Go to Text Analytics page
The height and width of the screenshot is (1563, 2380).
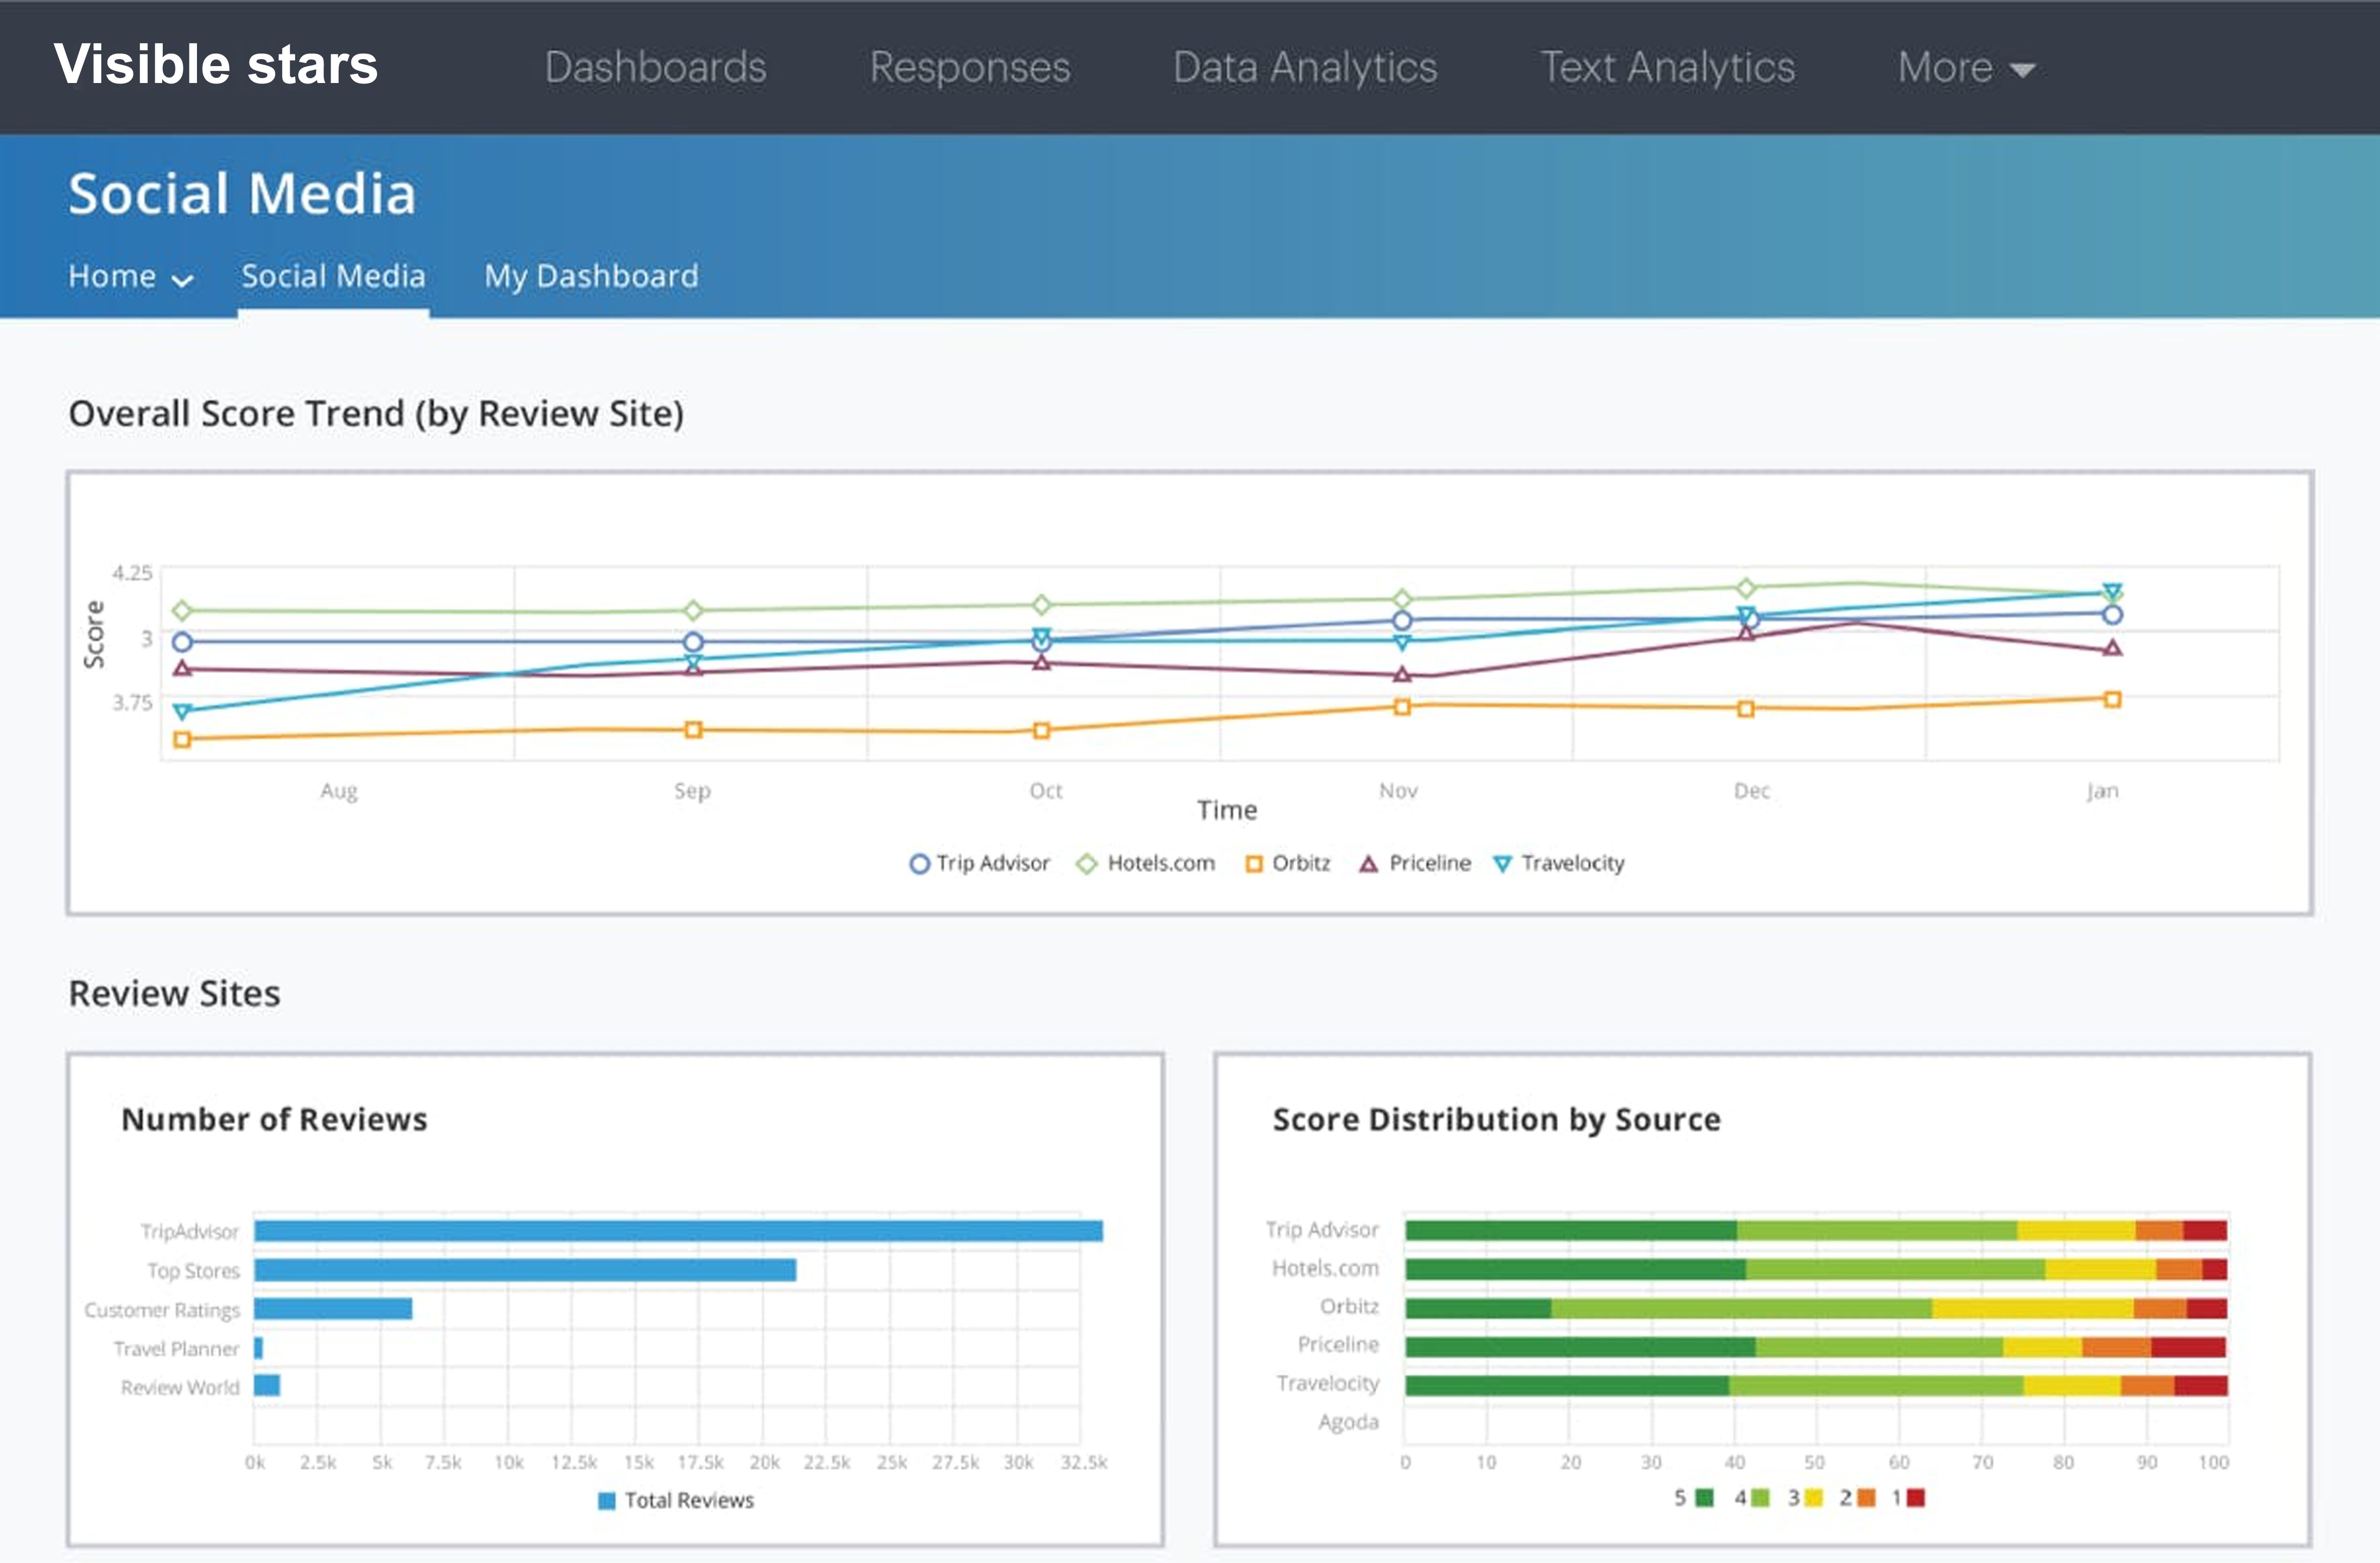pyautogui.click(x=1667, y=68)
